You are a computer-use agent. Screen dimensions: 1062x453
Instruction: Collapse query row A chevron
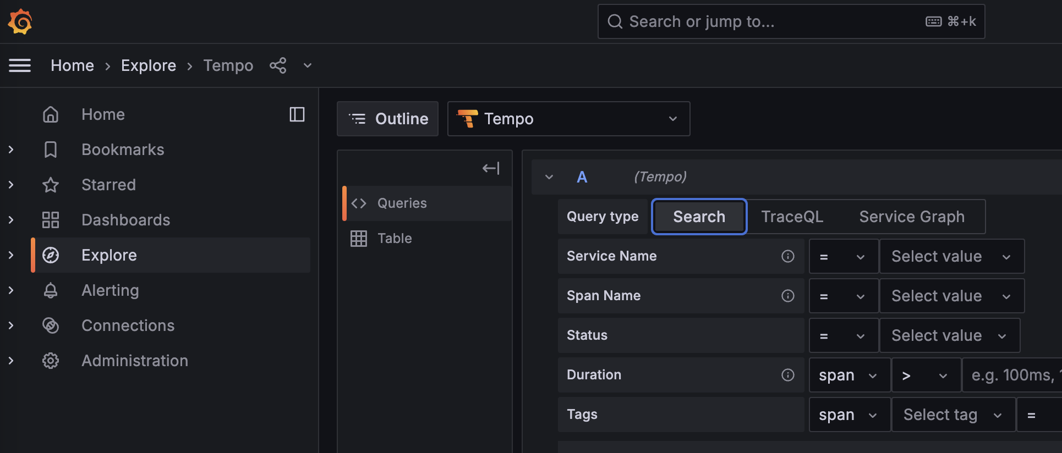(549, 177)
